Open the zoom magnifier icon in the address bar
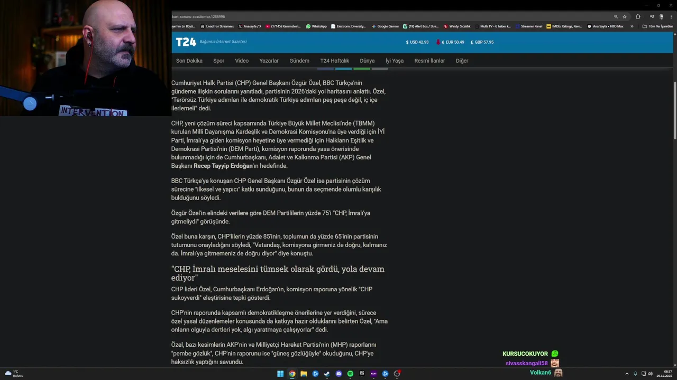 pyautogui.click(x=616, y=16)
